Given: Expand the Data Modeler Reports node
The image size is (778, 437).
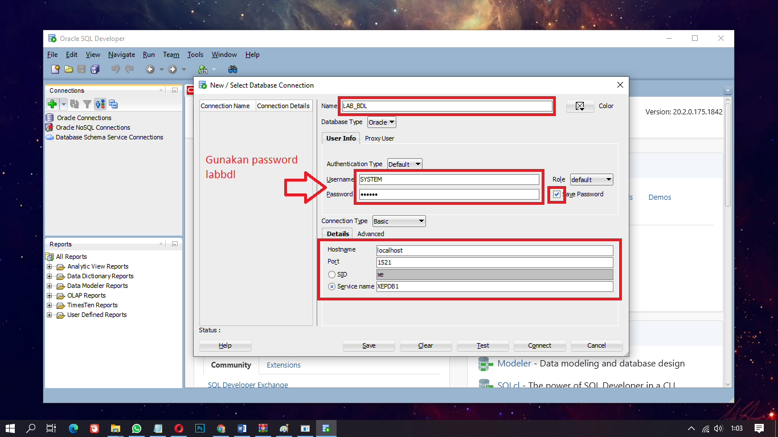Looking at the screenshot, I should pyautogui.click(x=50, y=286).
